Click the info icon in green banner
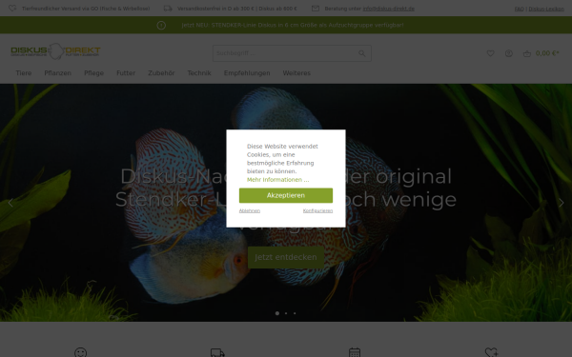This screenshot has height=357, width=572. coord(161,25)
